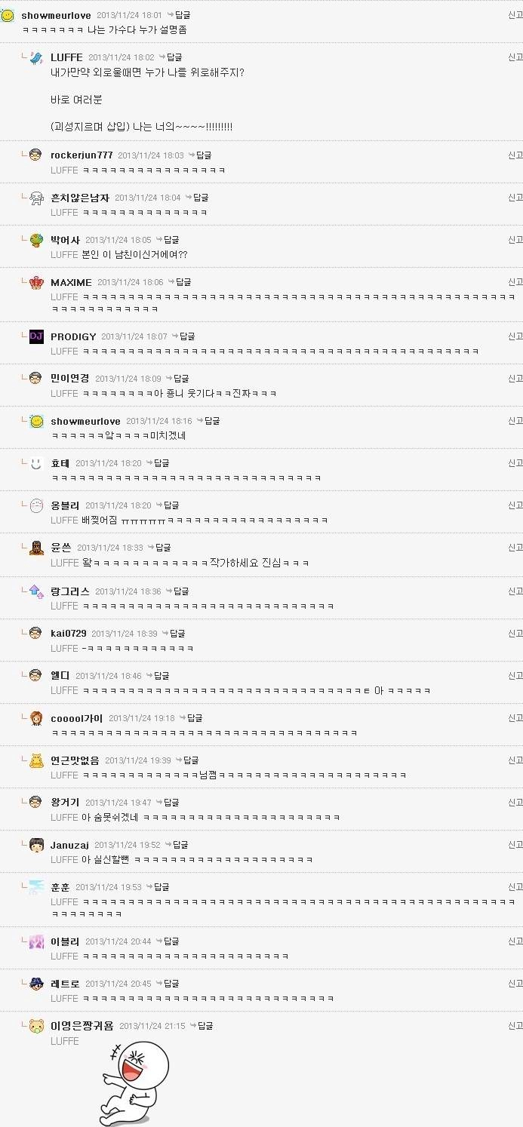
Task: Click 신고 beside MAXIME's comment
Action: point(515,282)
